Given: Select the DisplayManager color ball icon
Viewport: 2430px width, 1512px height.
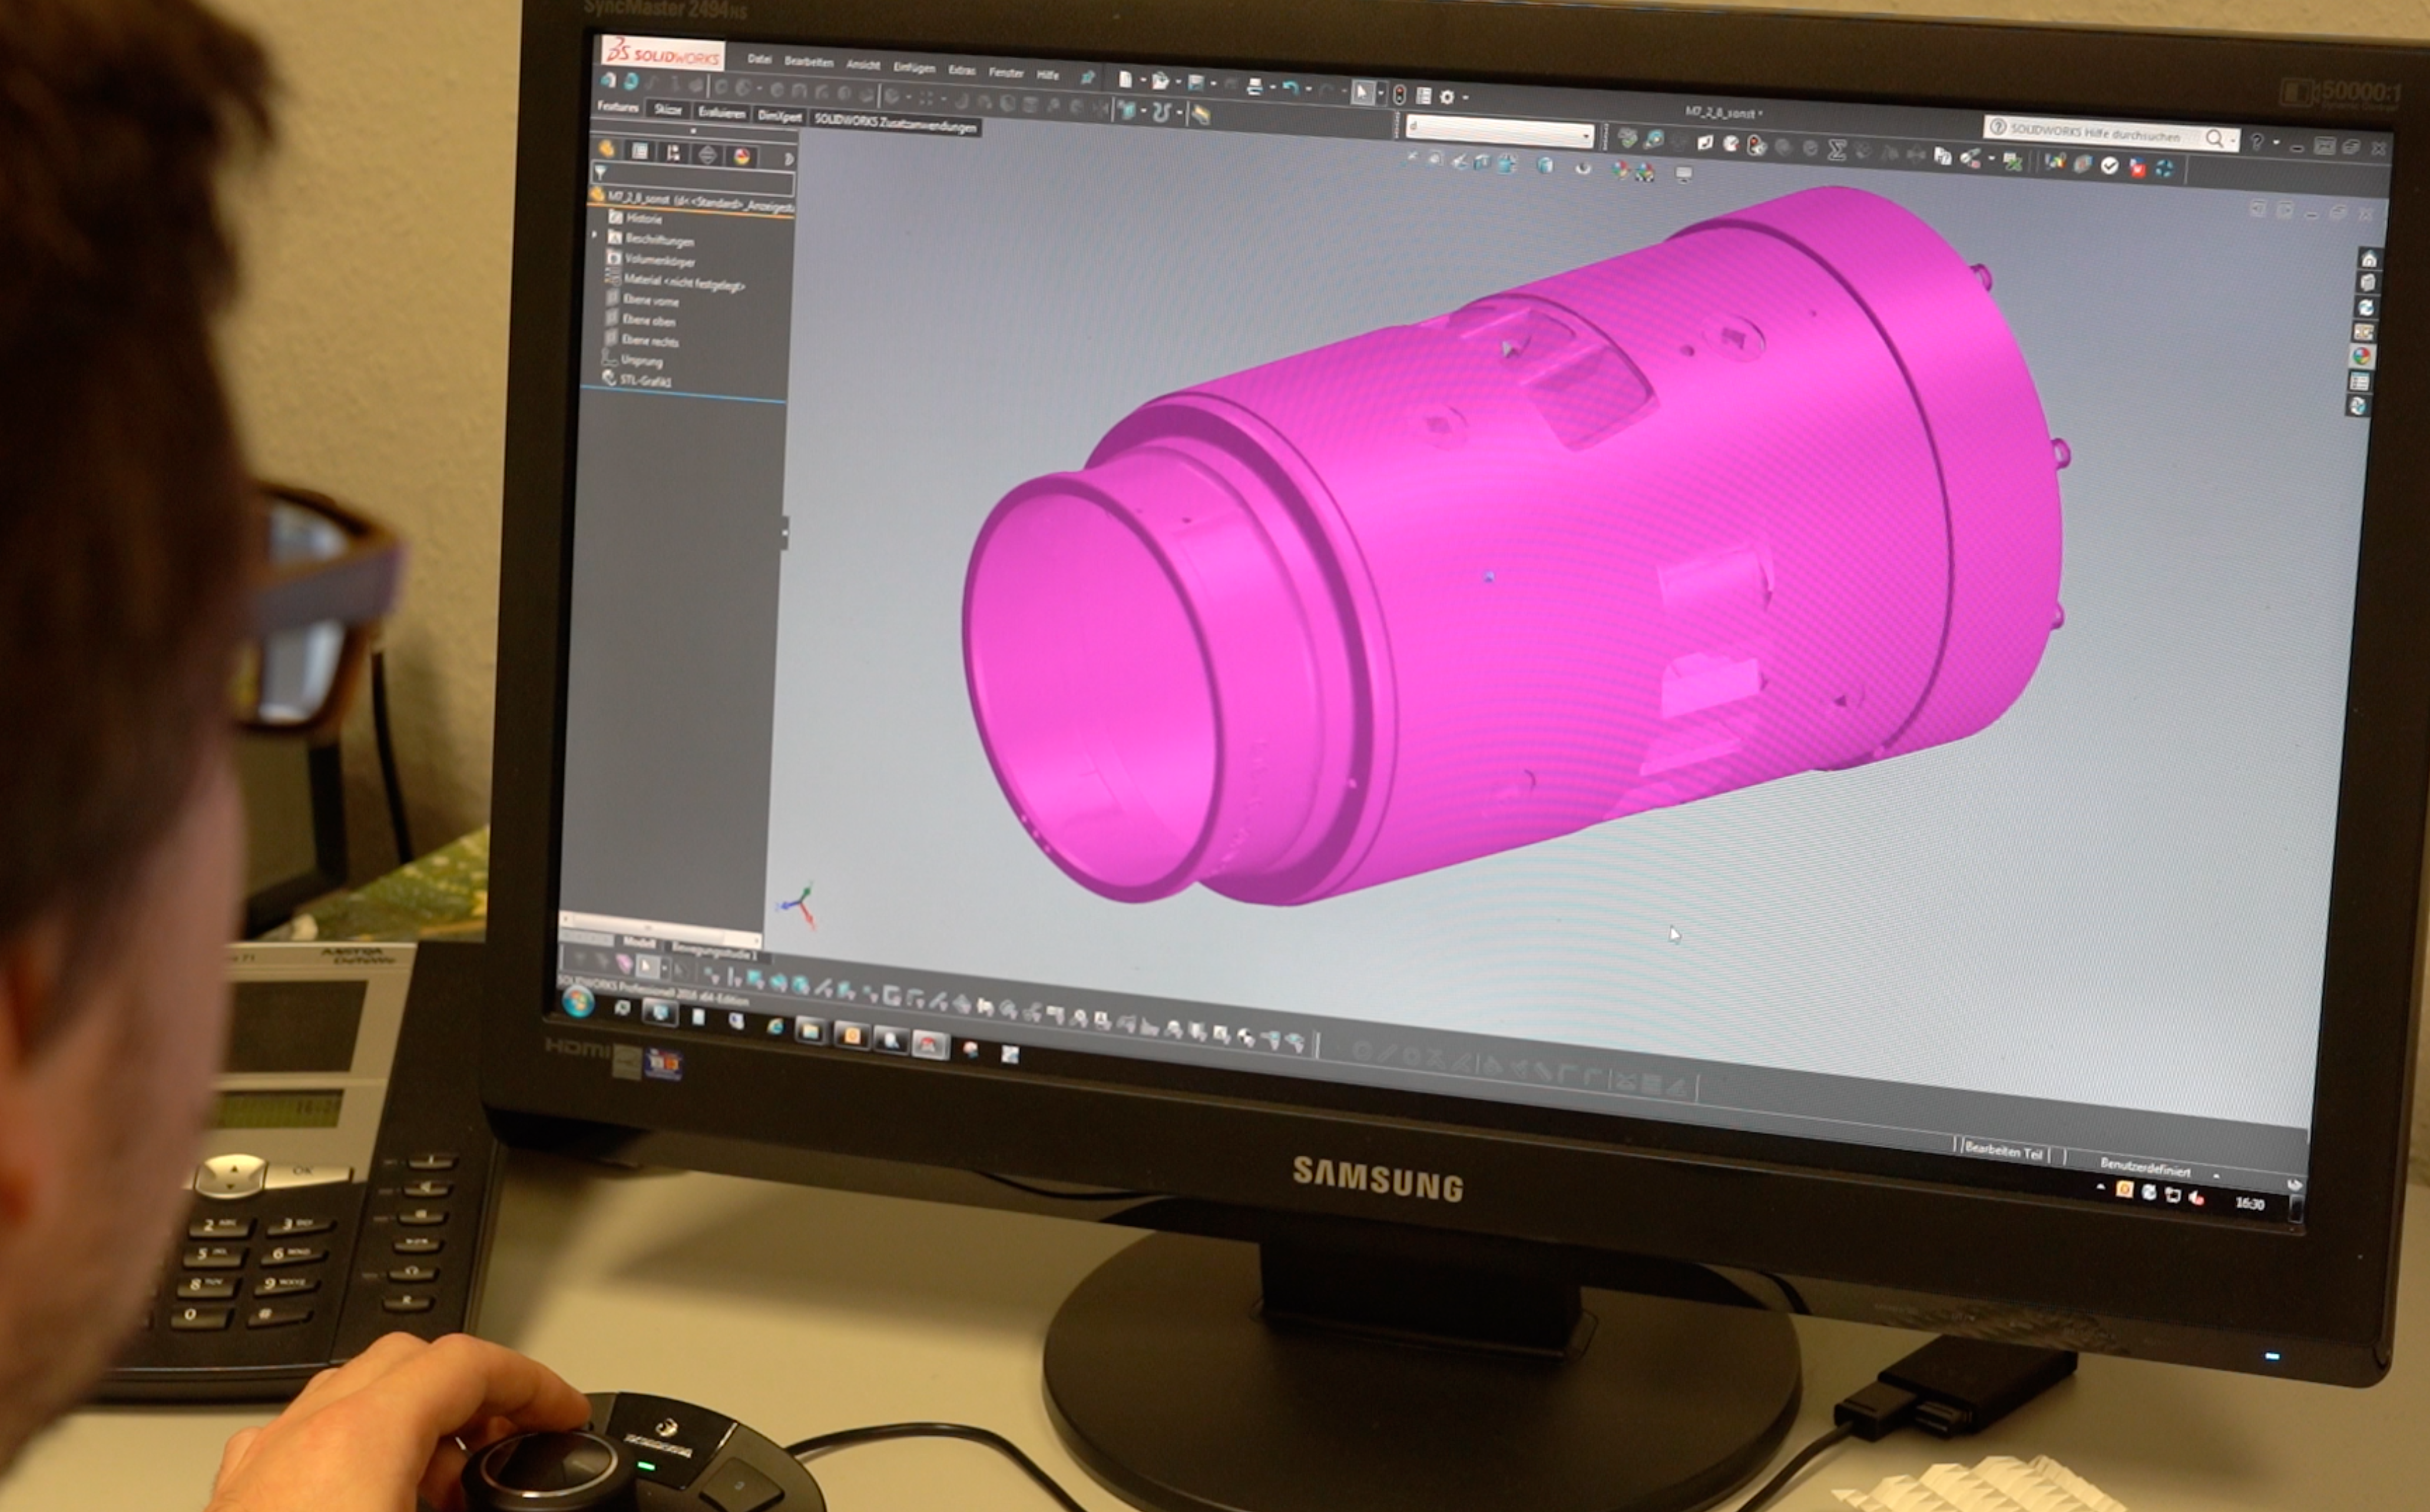Looking at the screenshot, I should click(x=742, y=157).
